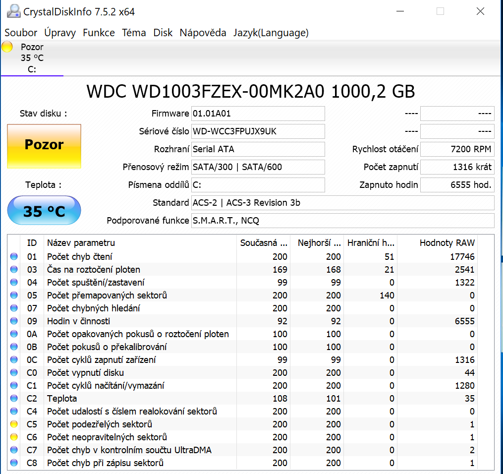Image resolution: width=503 pixels, height=474 pixels.
Task: Click the blue status dot for ID 0A
Action: click(14, 334)
